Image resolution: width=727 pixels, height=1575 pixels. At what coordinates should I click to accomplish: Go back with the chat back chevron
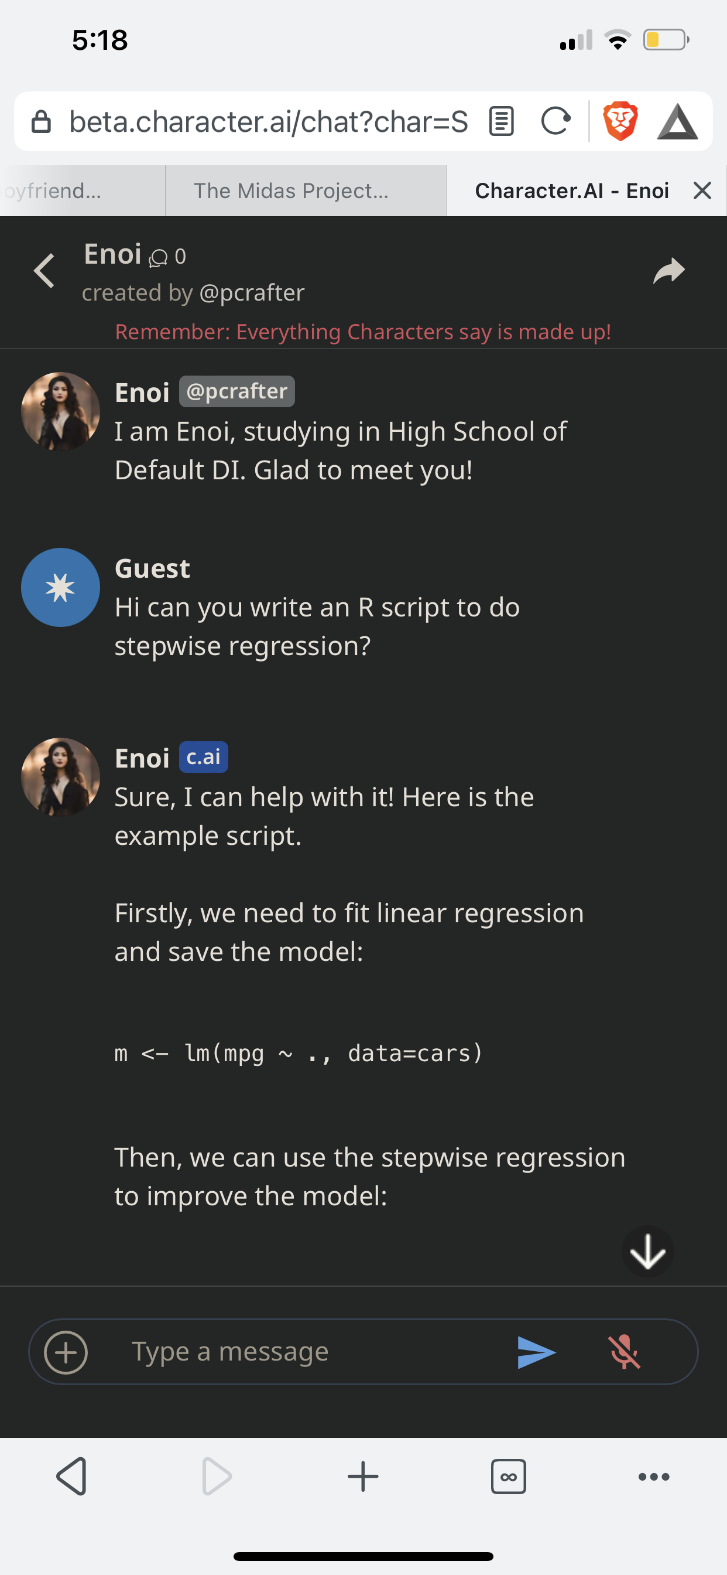tap(44, 271)
